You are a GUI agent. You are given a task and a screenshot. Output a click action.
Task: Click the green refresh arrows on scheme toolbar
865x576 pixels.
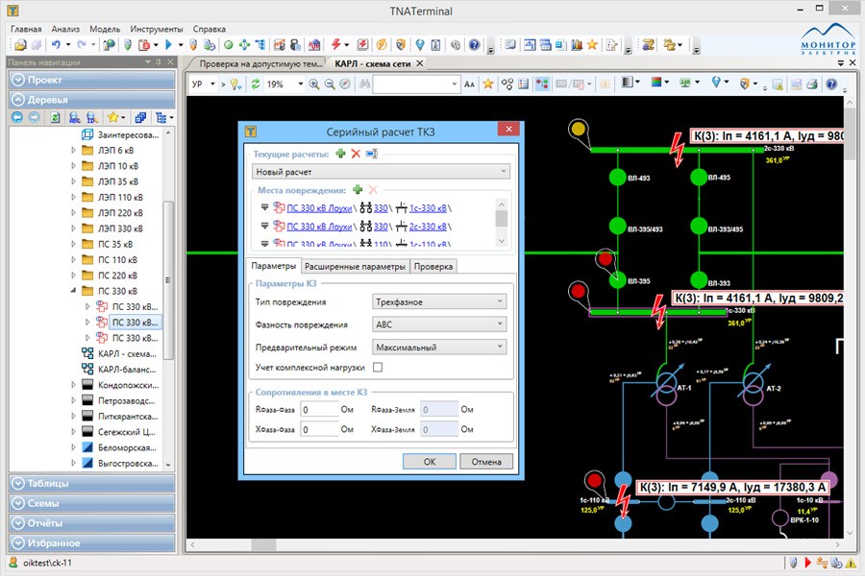[256, 84]
